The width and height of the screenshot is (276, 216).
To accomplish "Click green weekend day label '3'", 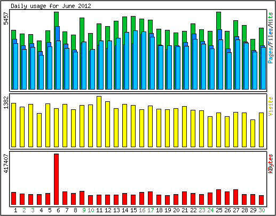I will point(33,210).
